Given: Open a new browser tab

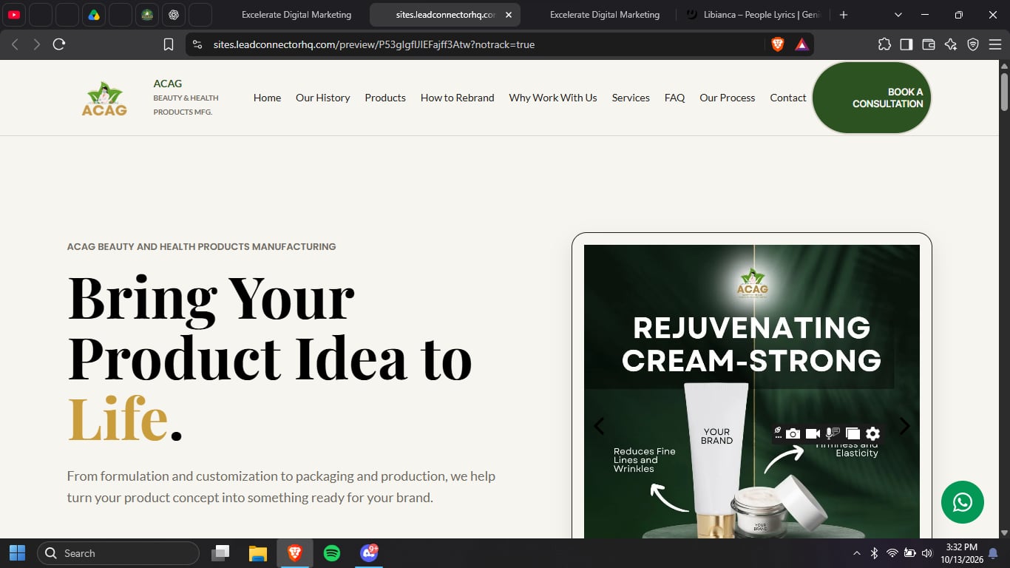Looking at the screenshot, I should pyautogui.click(x=844, y=15).
